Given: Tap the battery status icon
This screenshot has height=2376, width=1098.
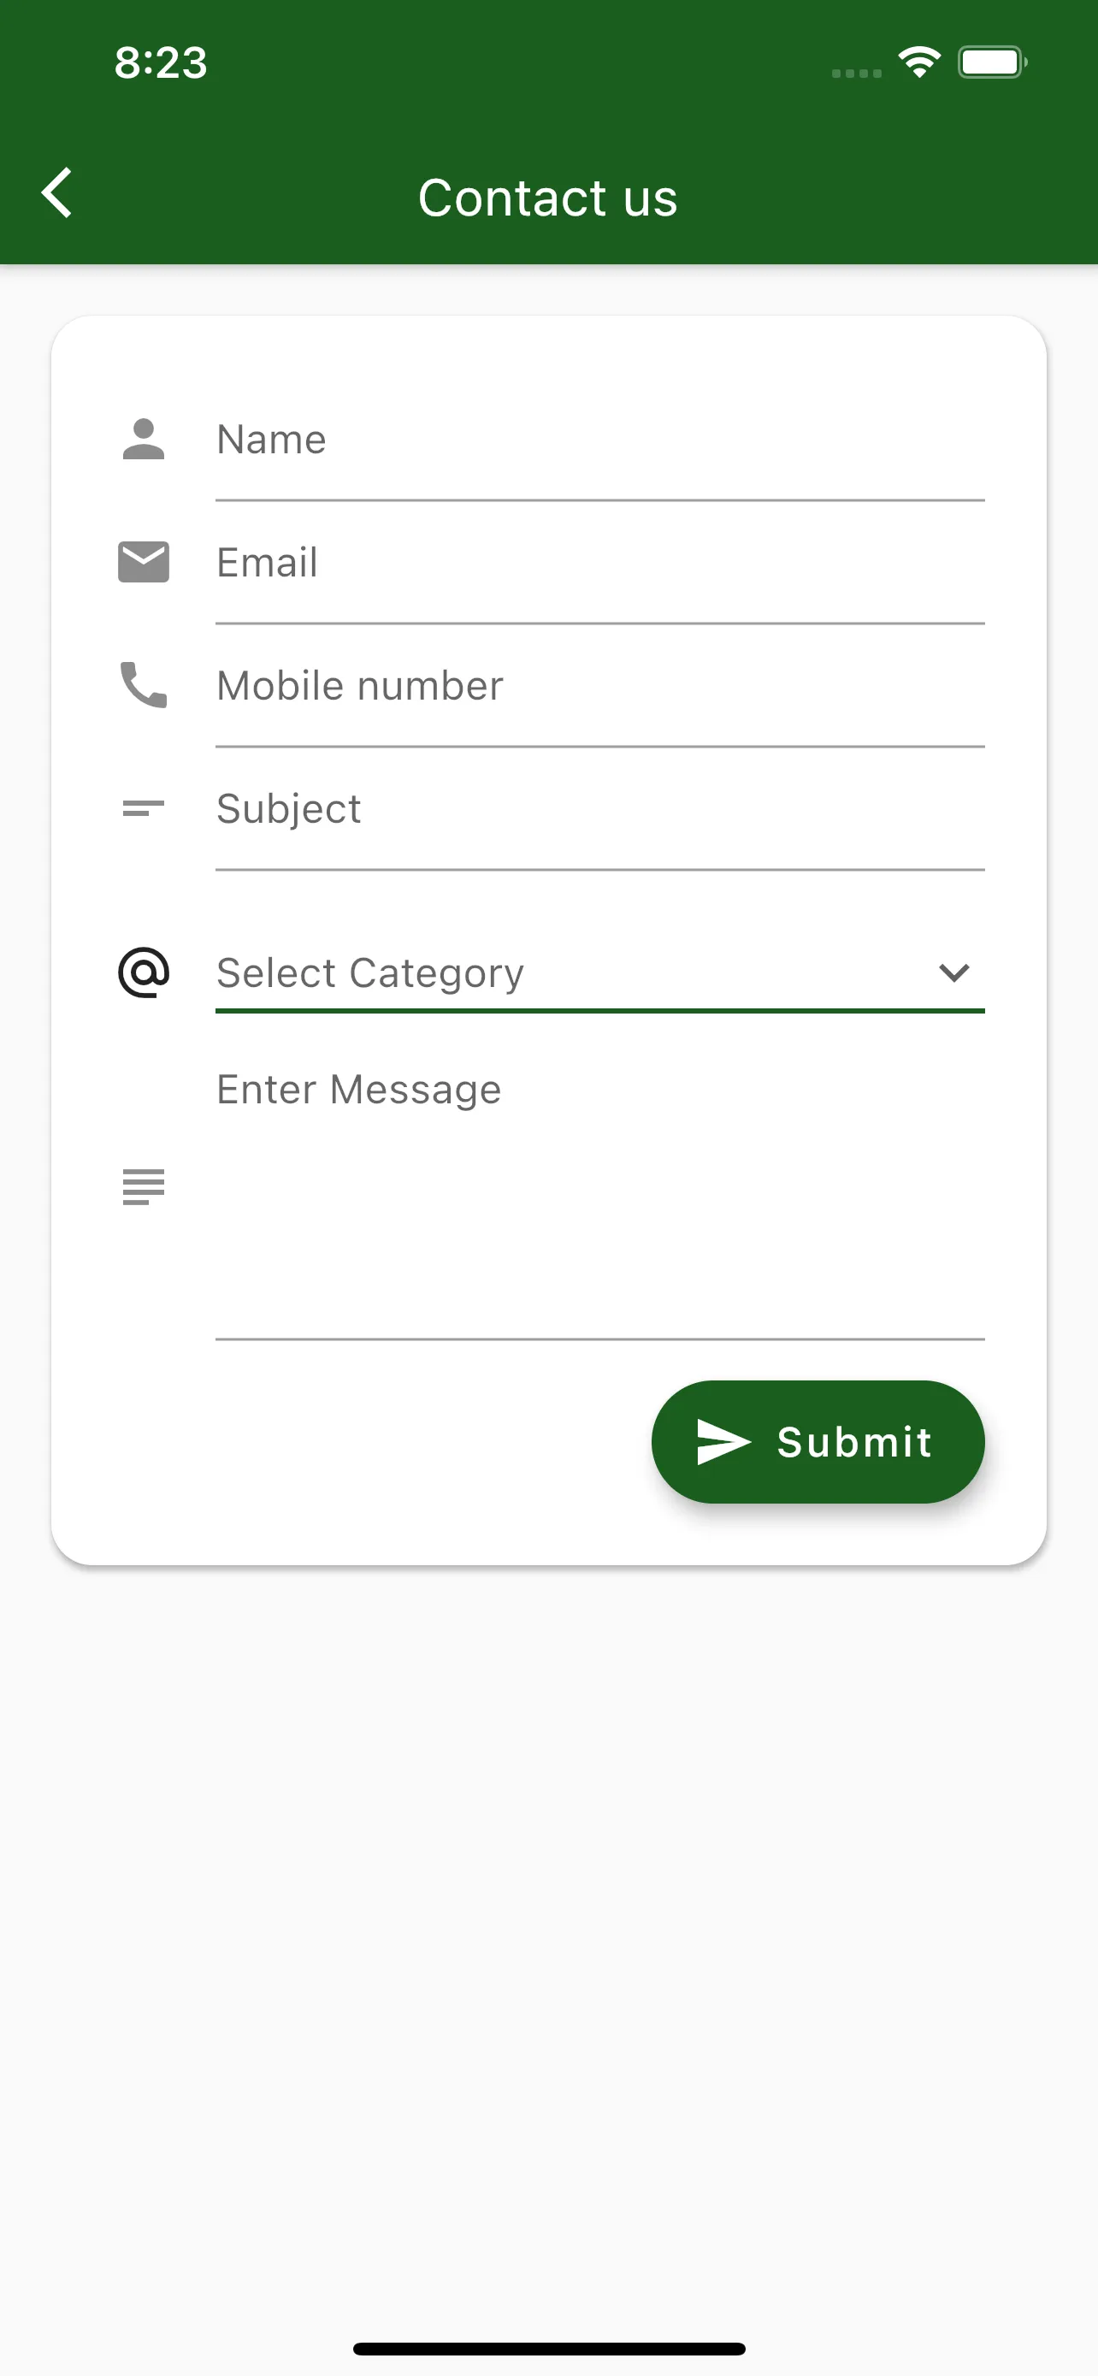Looking at the screenshot, I should pyautogui.click(x=993, y=62).
